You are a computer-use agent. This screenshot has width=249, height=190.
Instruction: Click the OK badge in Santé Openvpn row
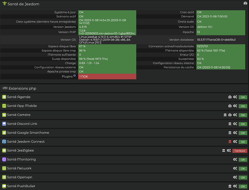(243, 177)
